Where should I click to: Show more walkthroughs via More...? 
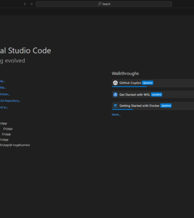point(116,114)
